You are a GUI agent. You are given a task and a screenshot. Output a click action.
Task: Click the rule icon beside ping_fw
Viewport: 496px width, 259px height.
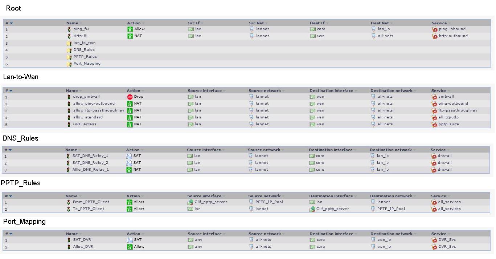[69, 29]
